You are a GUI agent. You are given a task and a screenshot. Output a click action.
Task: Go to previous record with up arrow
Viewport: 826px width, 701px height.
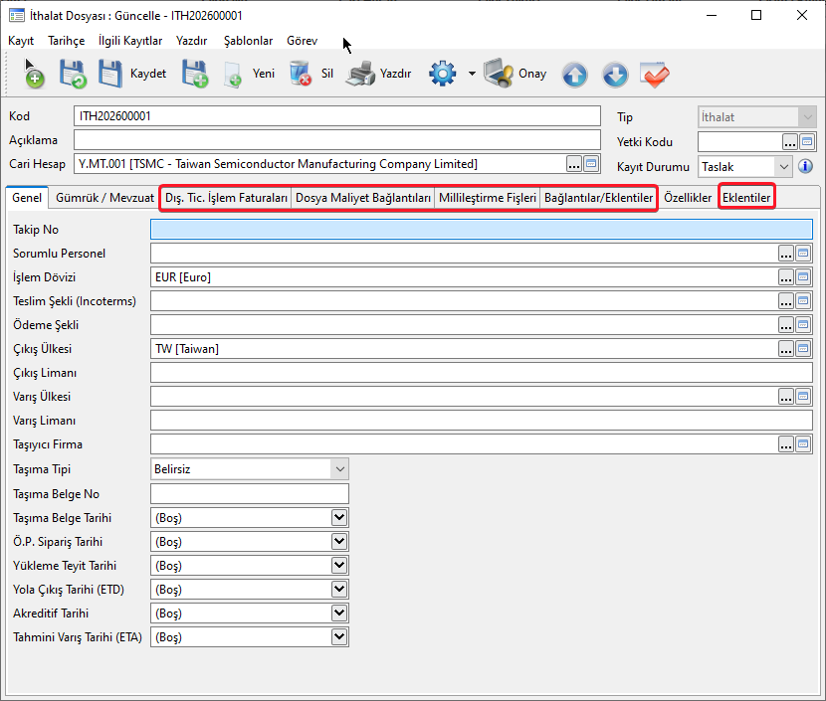click(x=575, y=75)
